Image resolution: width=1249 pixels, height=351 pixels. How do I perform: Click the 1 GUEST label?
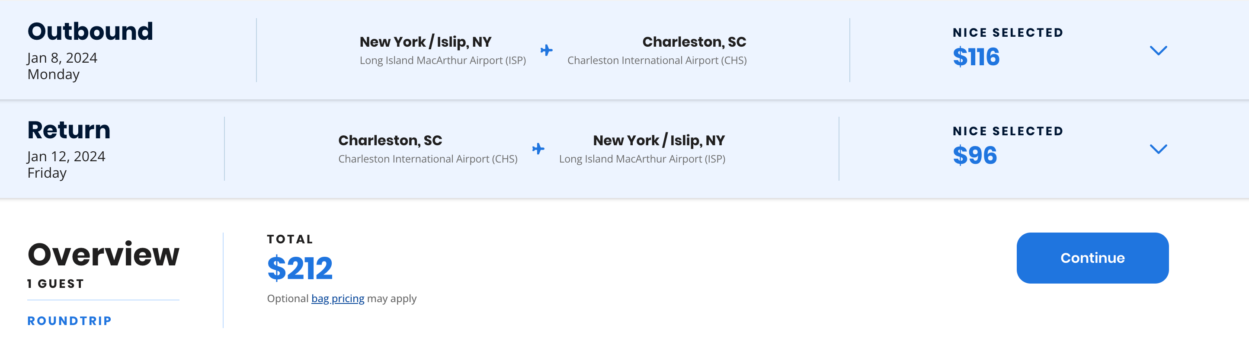coord(56,284)
